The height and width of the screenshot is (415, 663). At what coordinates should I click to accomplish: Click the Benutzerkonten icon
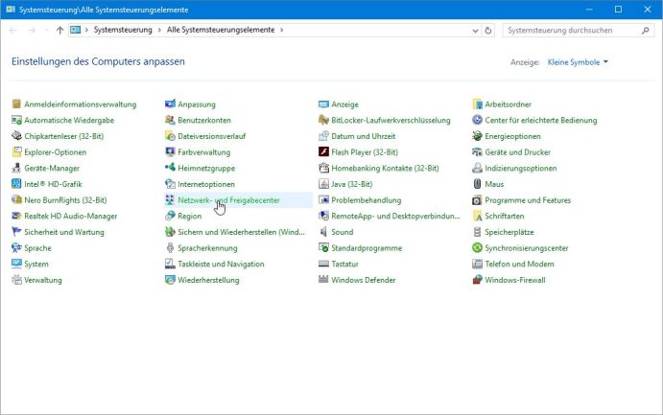point(170,120)
